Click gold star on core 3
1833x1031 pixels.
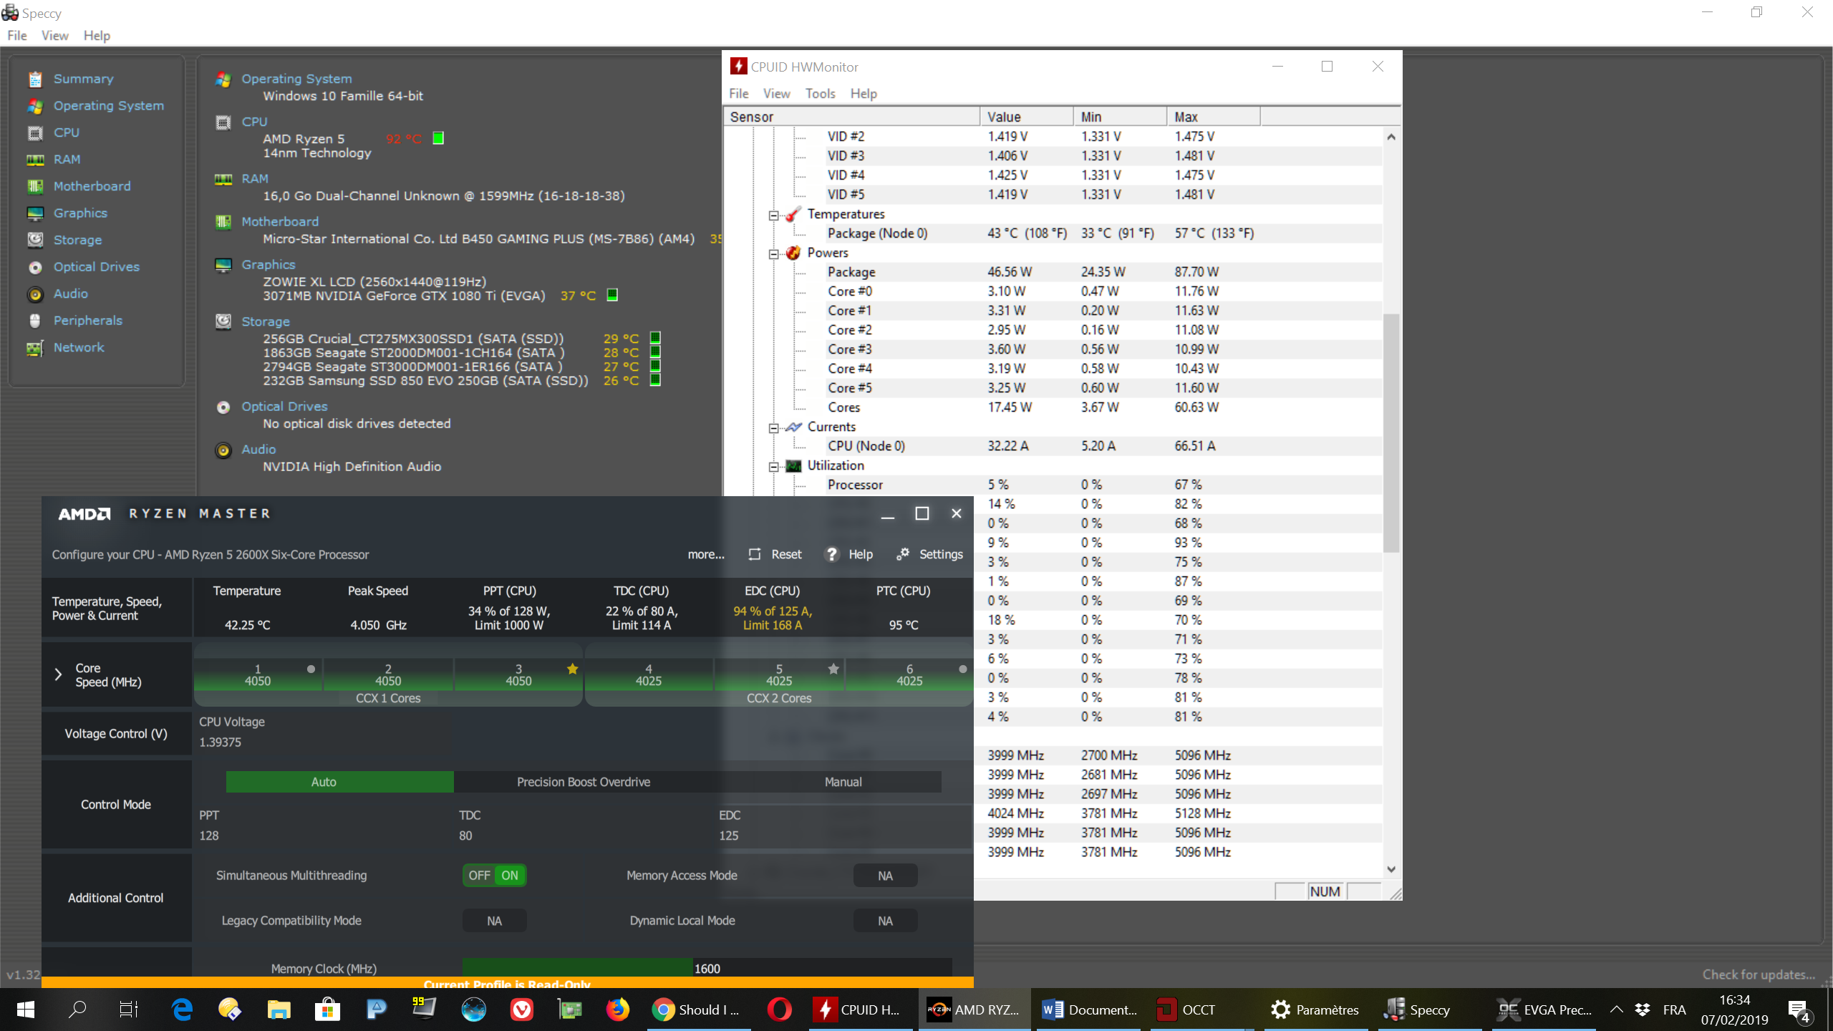point(572,669)
